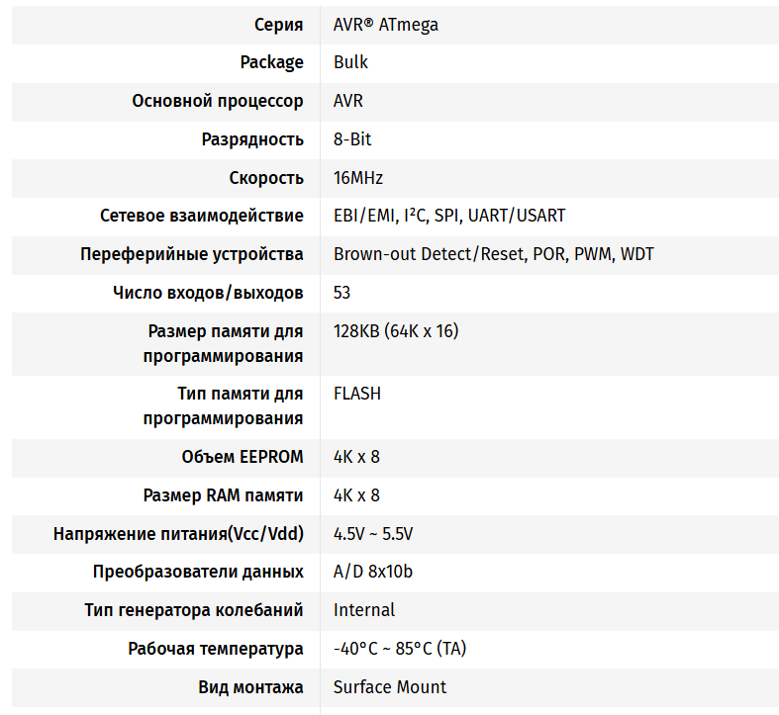Screen dimensions: 779x715
Task: Select the "Основной процессор" label
Action: [x=218, y=101]
